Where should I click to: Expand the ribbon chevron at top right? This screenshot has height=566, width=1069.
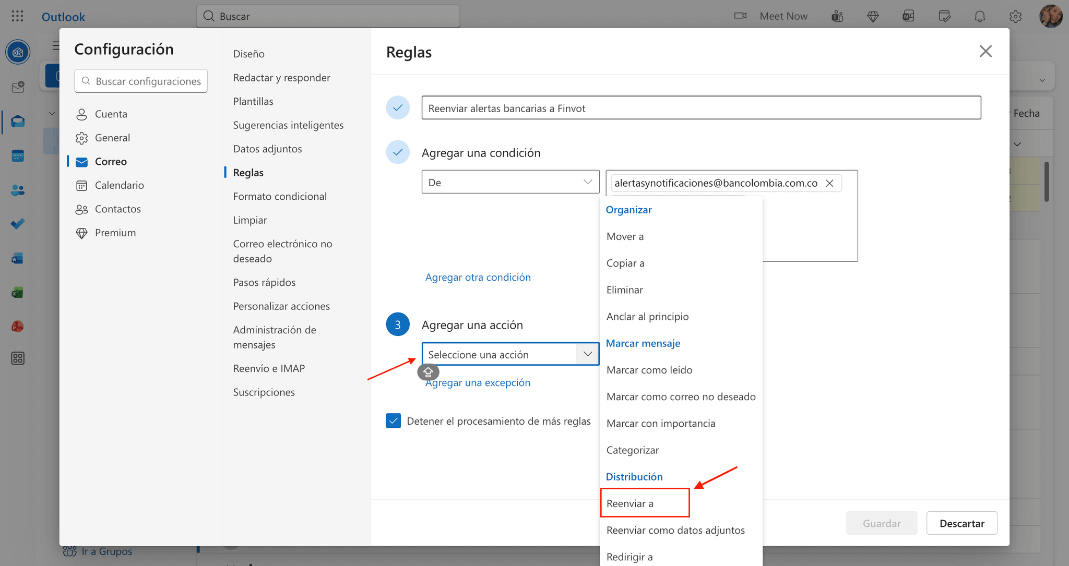point(1042,80)
